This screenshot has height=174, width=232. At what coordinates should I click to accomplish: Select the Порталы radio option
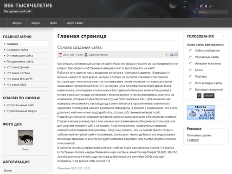pyautogui.click(x=191, y=77)
